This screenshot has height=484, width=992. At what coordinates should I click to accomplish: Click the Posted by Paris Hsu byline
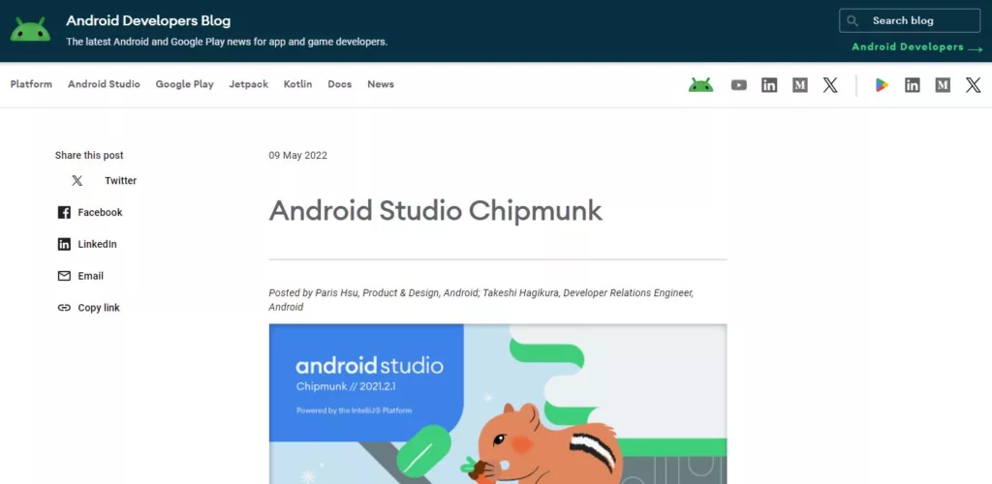(x=481, y=300)
